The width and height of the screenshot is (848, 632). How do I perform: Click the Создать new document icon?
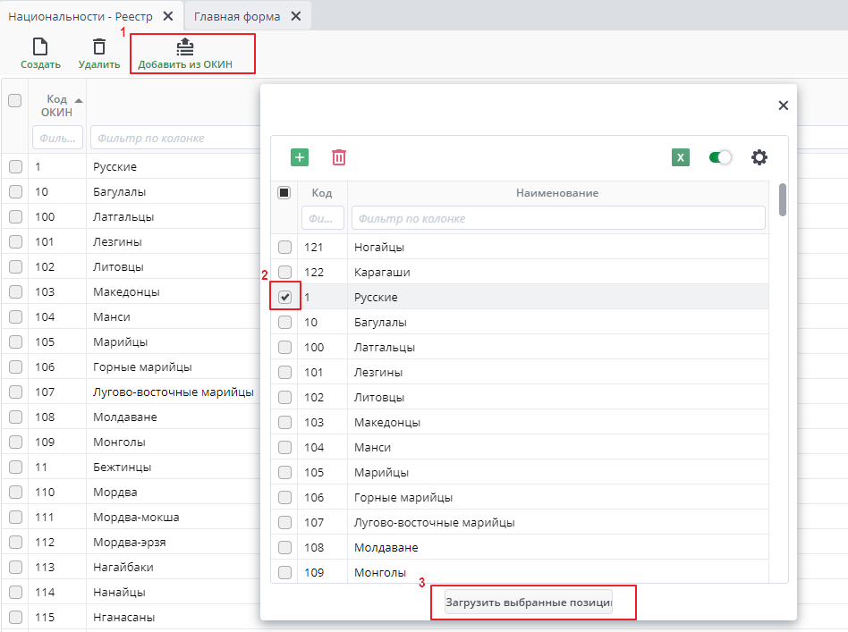click(40, 47)
